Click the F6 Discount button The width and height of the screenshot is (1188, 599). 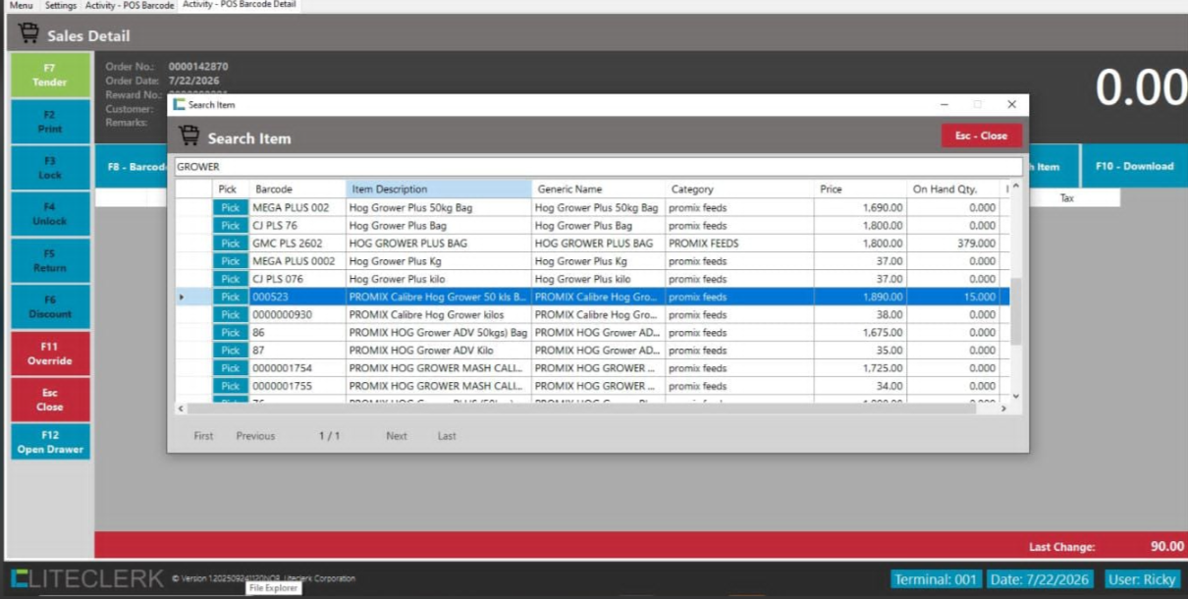[50, 306]
